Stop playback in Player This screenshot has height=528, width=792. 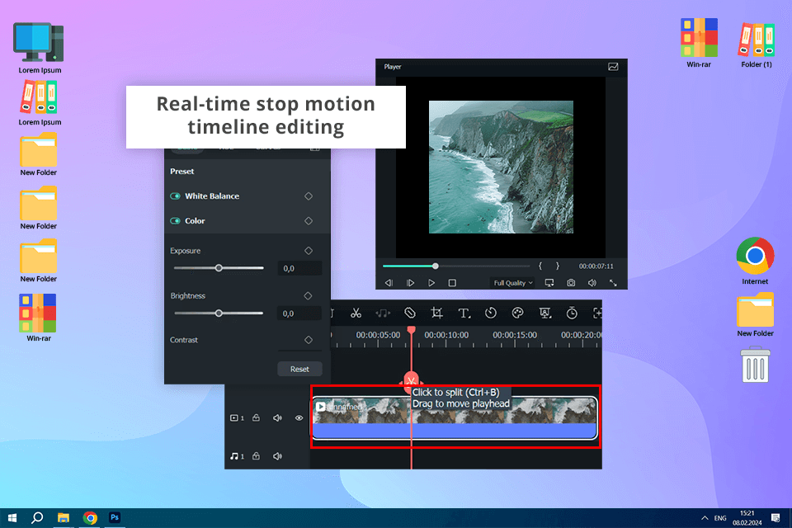pyautogui.click(x=452, y=283)
